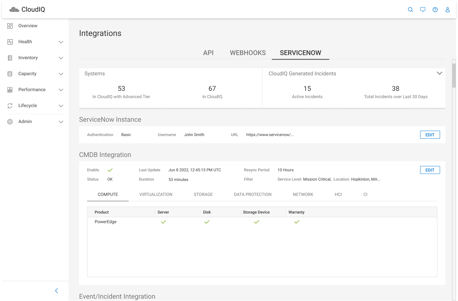The image size is (458, 301).
Task: Open the Capacity sidebar item
Action: coord(27,74)
